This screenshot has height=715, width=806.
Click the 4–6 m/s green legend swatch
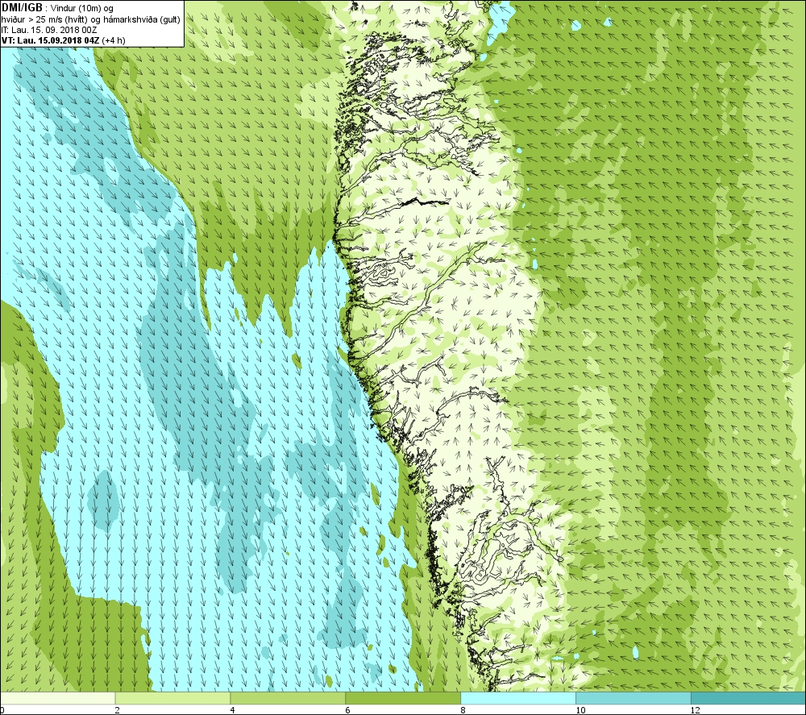pos(288,698)
